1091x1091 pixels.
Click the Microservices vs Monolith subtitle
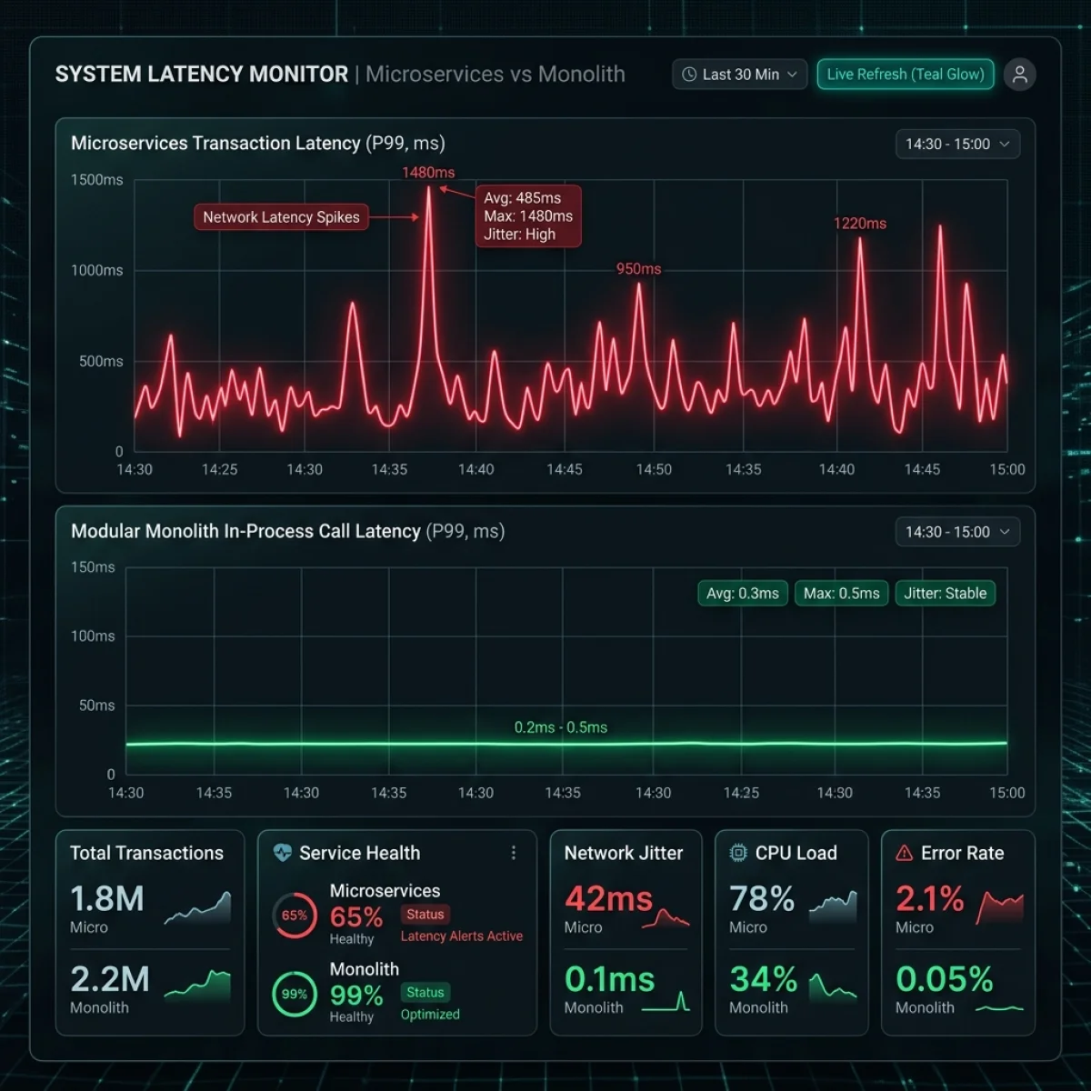495,75
